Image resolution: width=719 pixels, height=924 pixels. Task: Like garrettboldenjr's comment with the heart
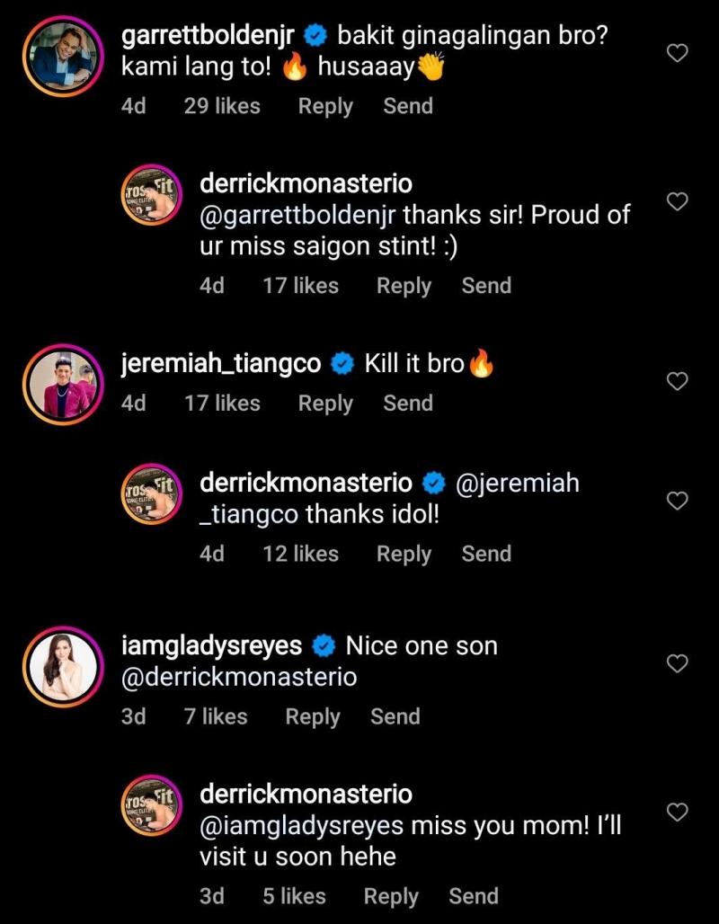[679, 53]
